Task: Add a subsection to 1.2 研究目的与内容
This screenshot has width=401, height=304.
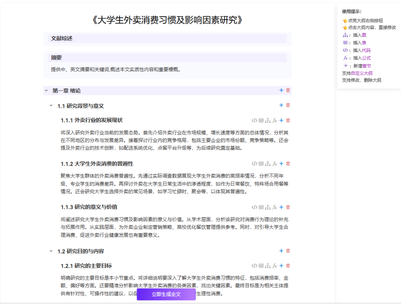Action: (x=281, y=251)
